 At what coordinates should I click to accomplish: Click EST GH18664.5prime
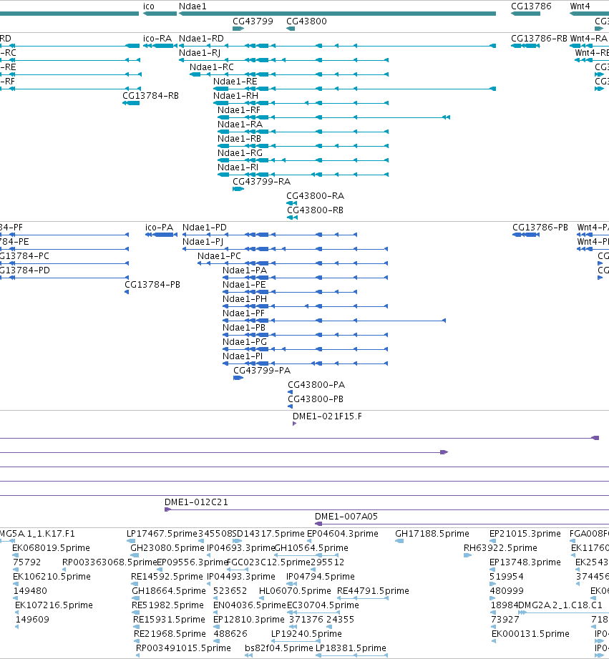(x=169, y=591)
